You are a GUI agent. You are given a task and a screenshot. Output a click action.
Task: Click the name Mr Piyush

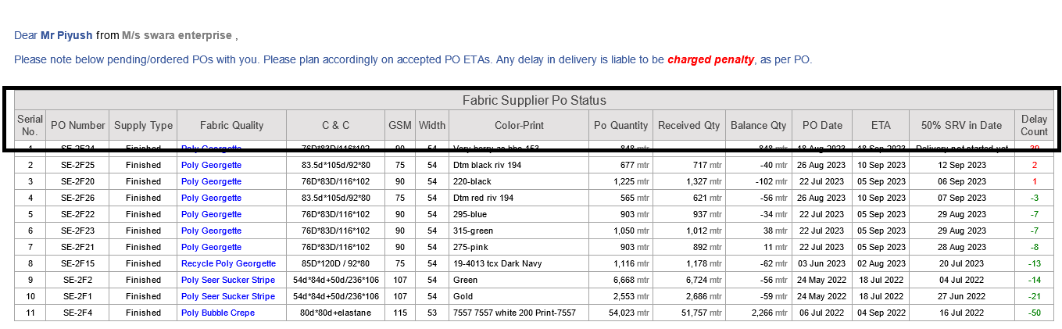(x=66, y=35)
